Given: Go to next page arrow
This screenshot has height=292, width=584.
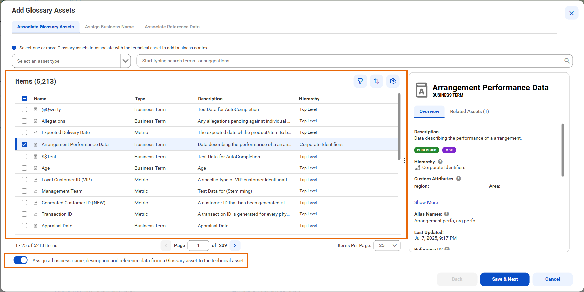Looking at the screenshot, I should click(x=235, y=245).
